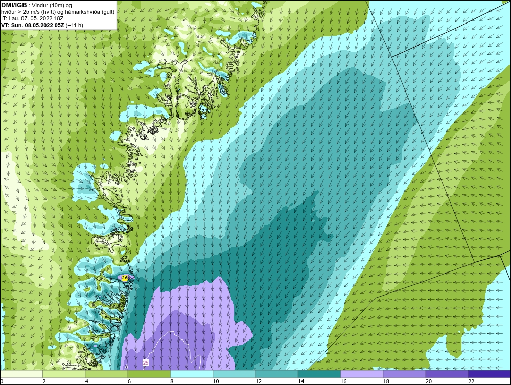
Task: Click the DMI/IGB title text
Action: tap(14, 5)
